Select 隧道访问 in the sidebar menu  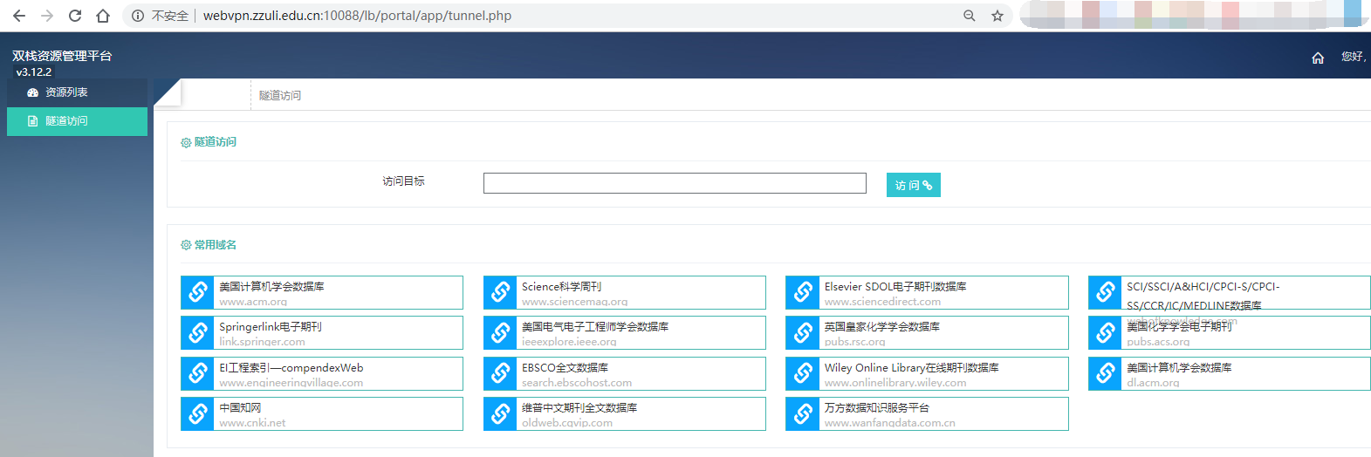click(66, 121)
